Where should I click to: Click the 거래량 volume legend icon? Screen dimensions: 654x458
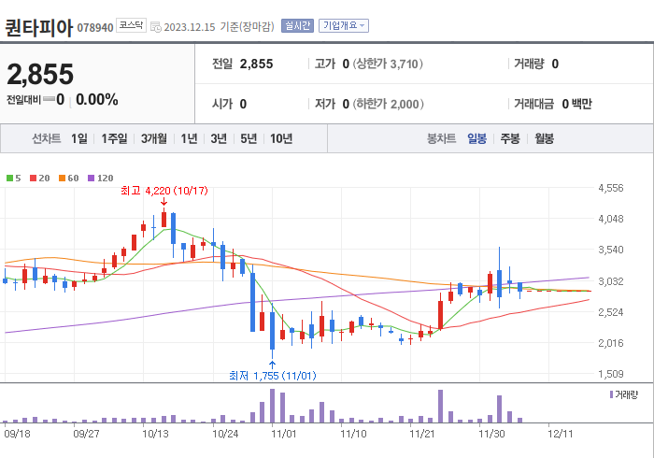611,394
